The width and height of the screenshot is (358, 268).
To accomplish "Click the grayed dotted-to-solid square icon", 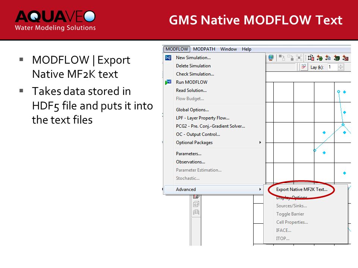I will (291, 58).
